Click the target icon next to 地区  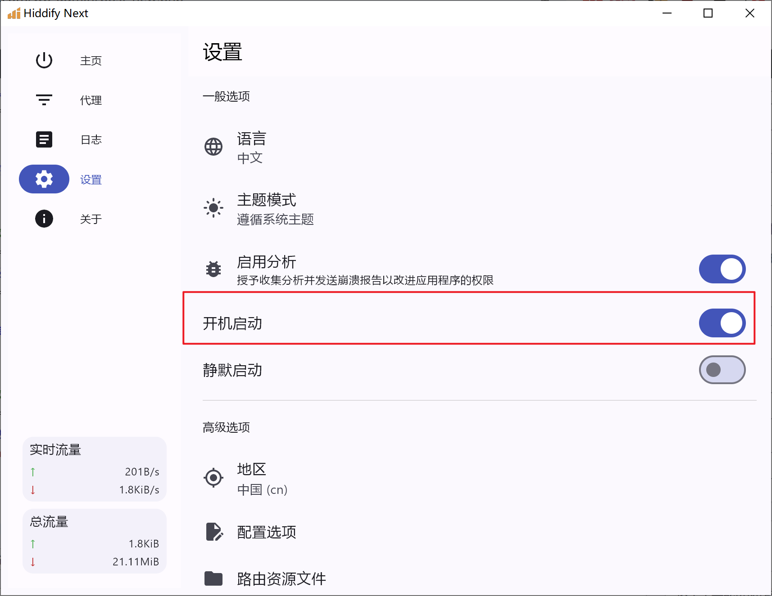[x=213, y=478]
